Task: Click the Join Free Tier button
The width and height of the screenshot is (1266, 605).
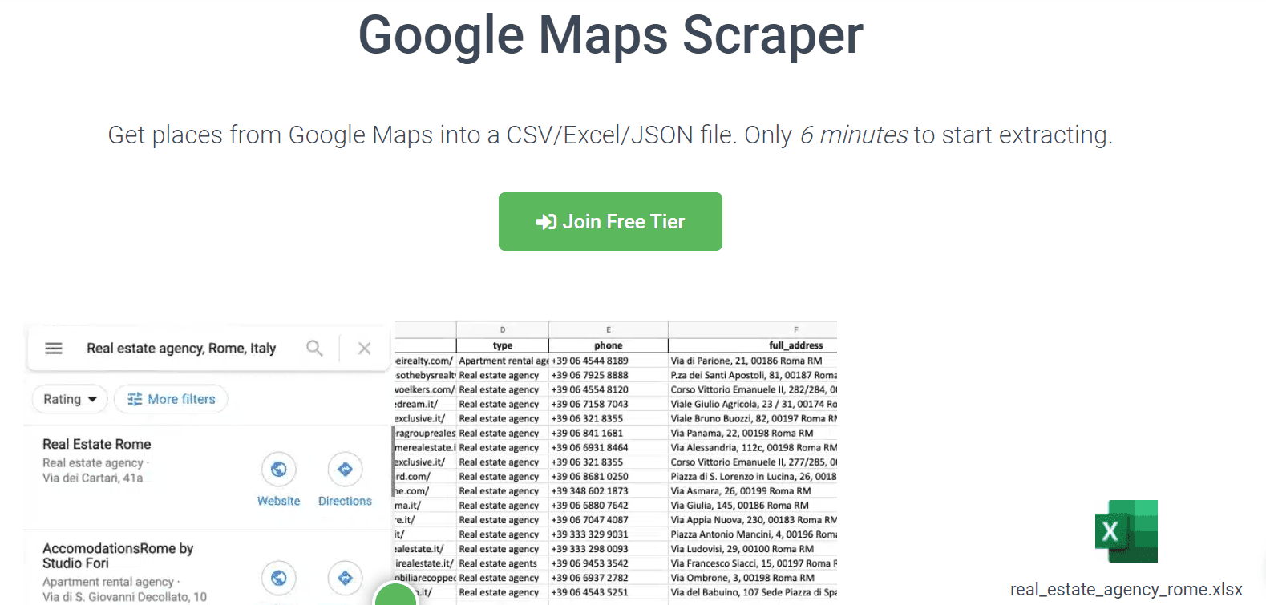Action: pos(610,221)
